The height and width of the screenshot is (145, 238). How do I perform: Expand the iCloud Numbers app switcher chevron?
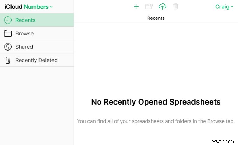pos(51,7)
